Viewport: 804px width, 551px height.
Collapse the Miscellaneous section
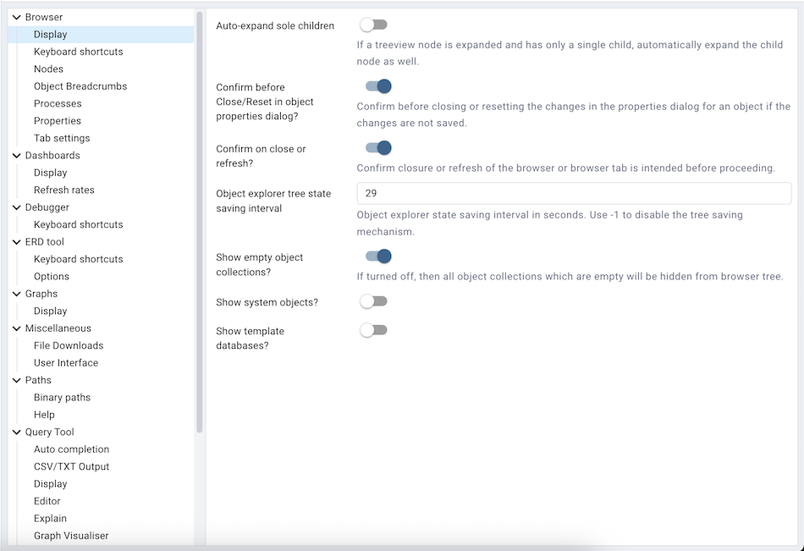[15, 328]
